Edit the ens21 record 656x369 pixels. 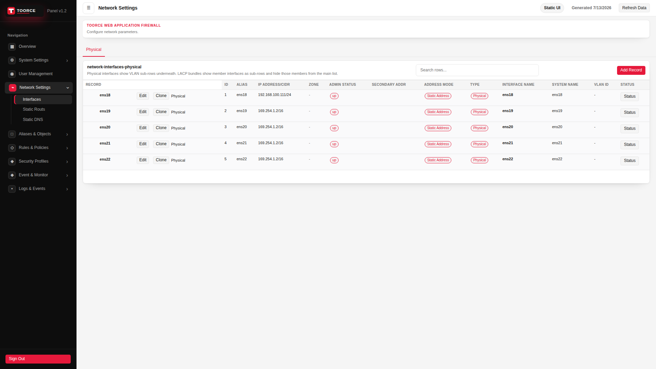[x=143, y=144]
